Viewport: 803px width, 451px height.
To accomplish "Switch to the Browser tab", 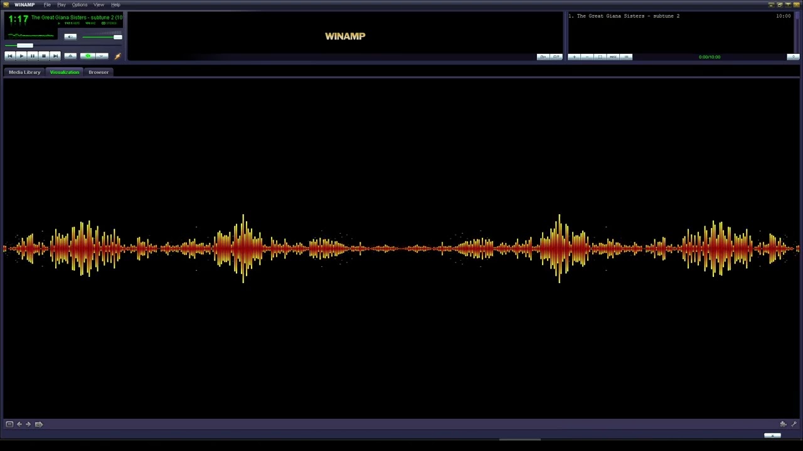I will (x=98, y=72).
